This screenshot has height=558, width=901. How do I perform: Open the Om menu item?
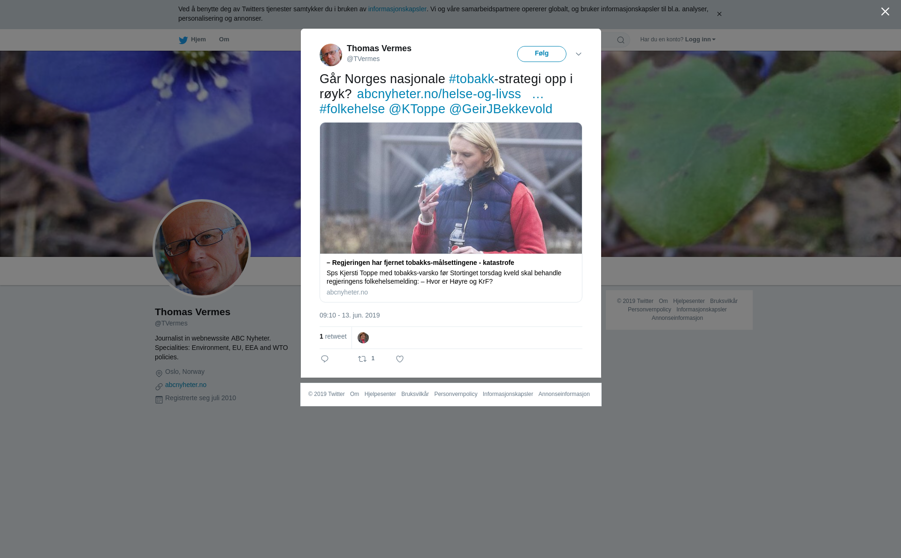pos(224,39)
